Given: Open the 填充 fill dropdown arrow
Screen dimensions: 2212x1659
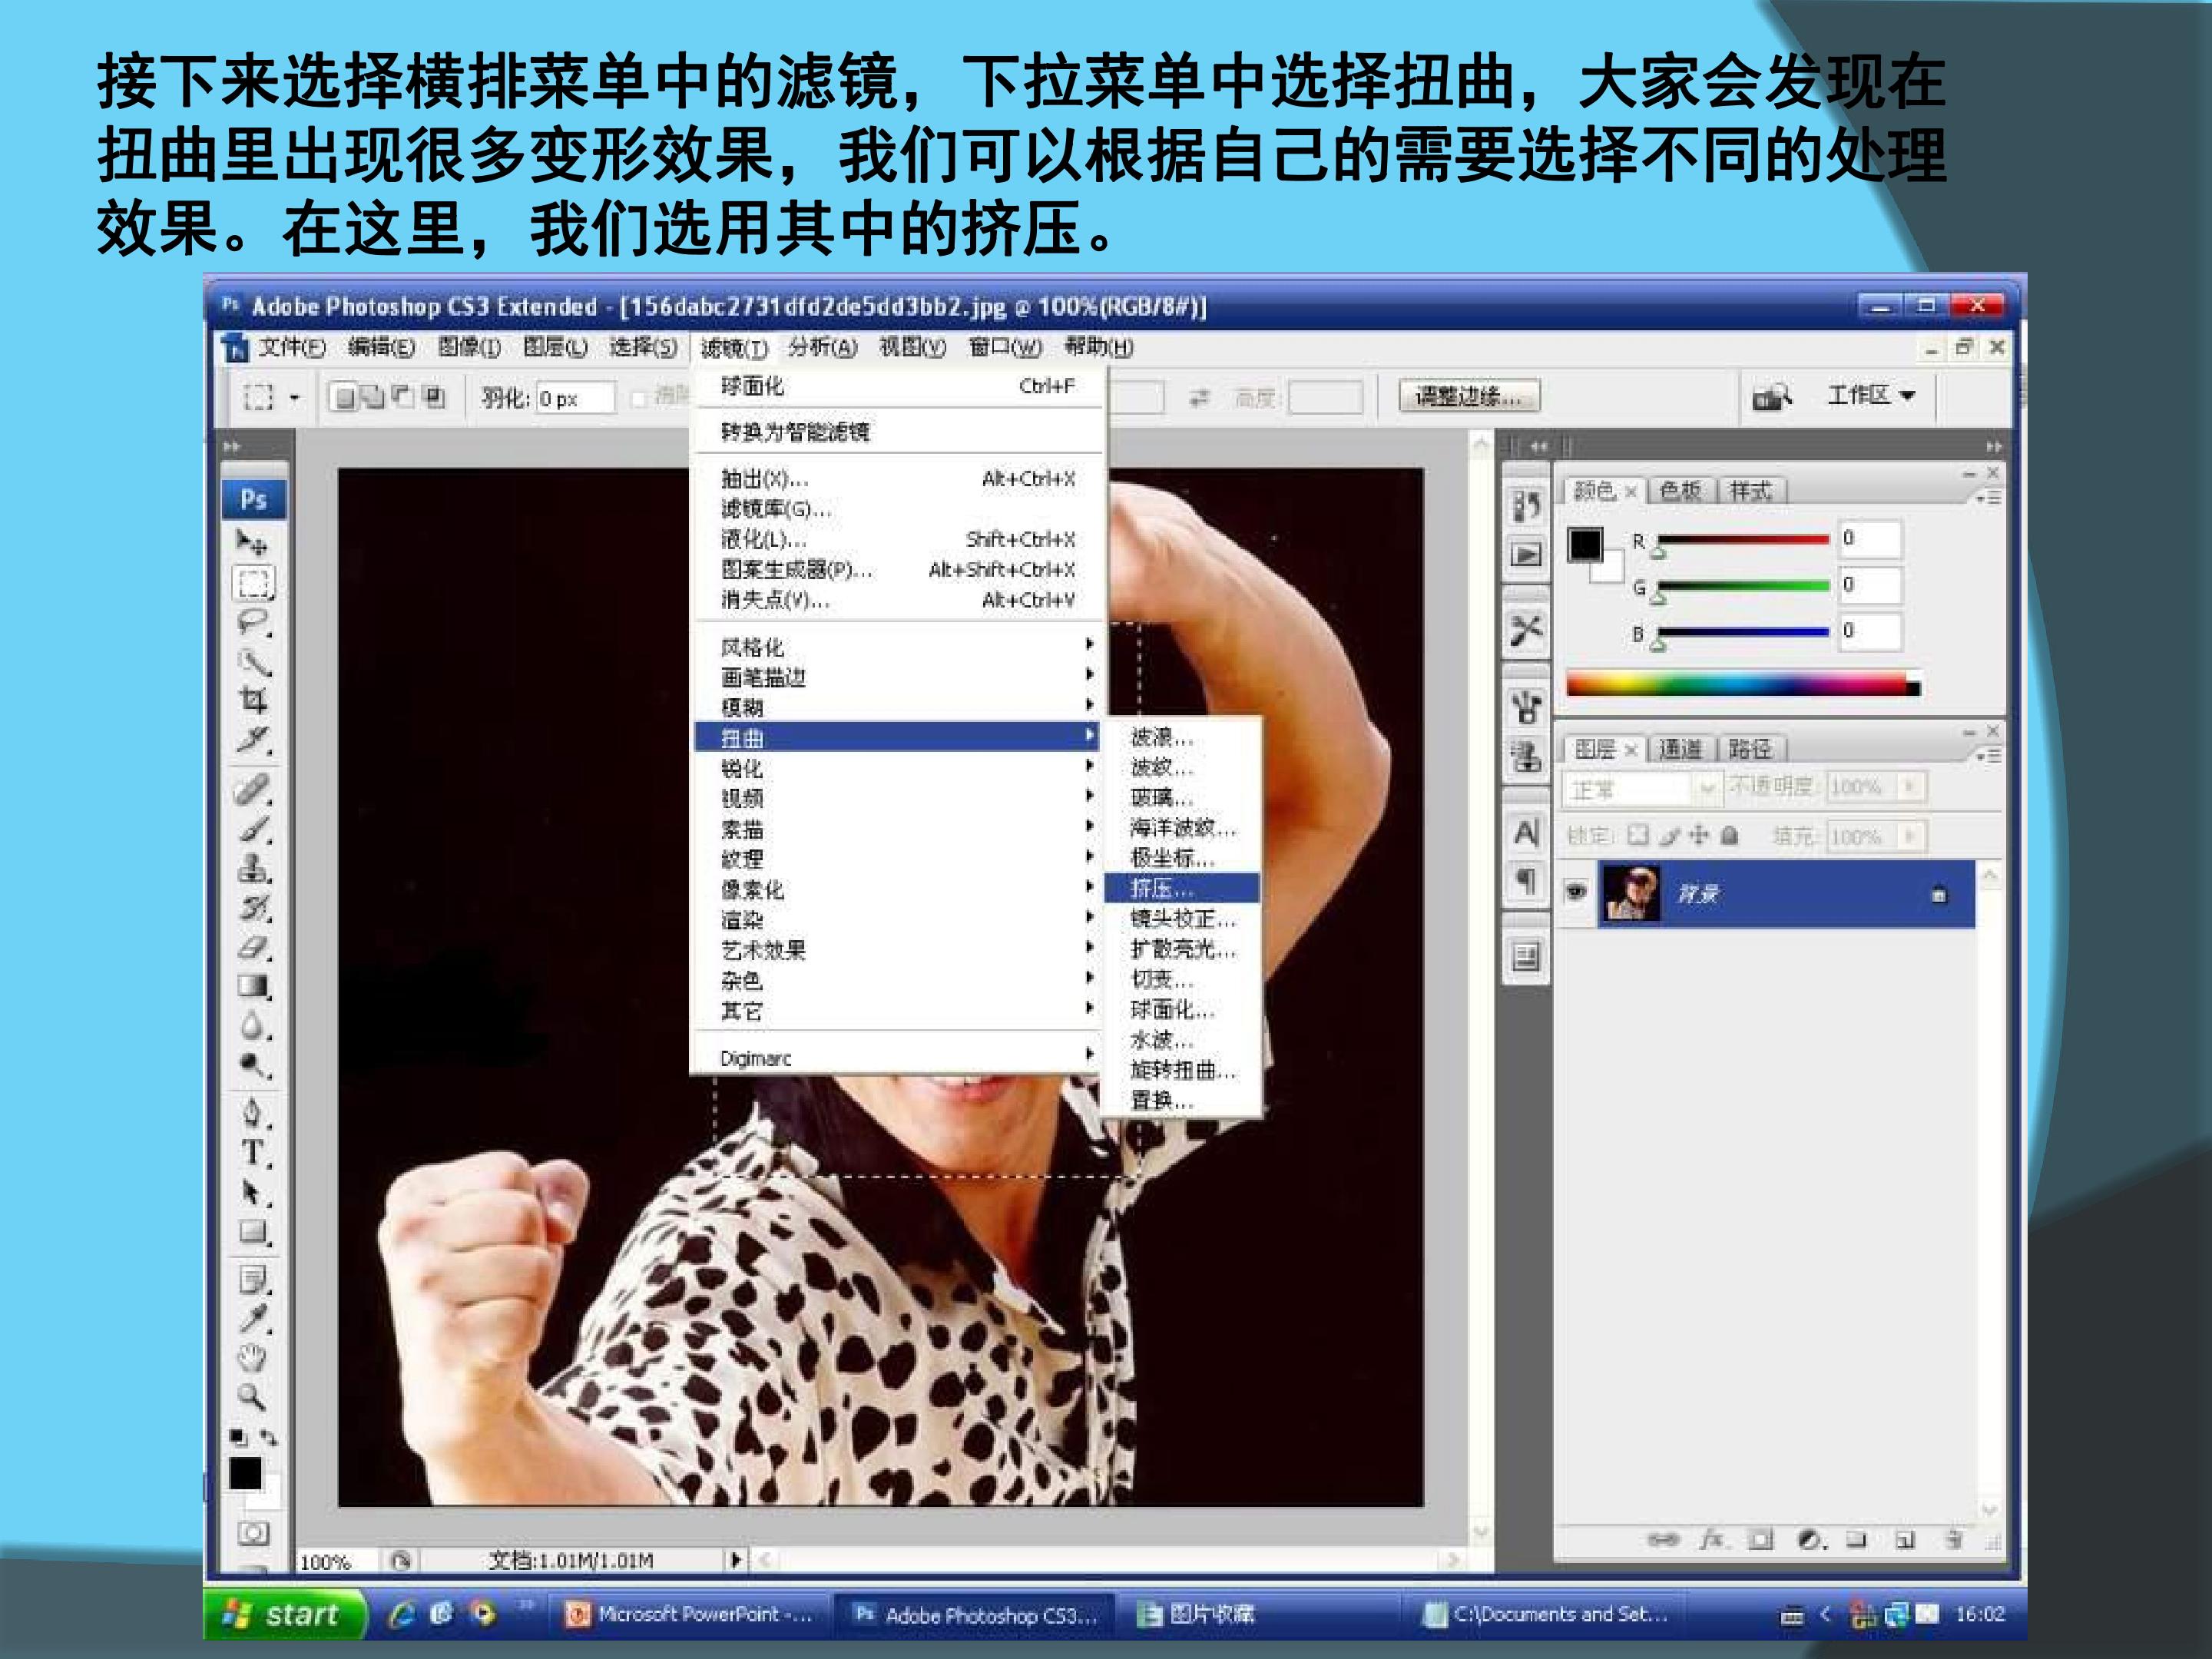Looking at the screenshot, I should pos(1909,835).
